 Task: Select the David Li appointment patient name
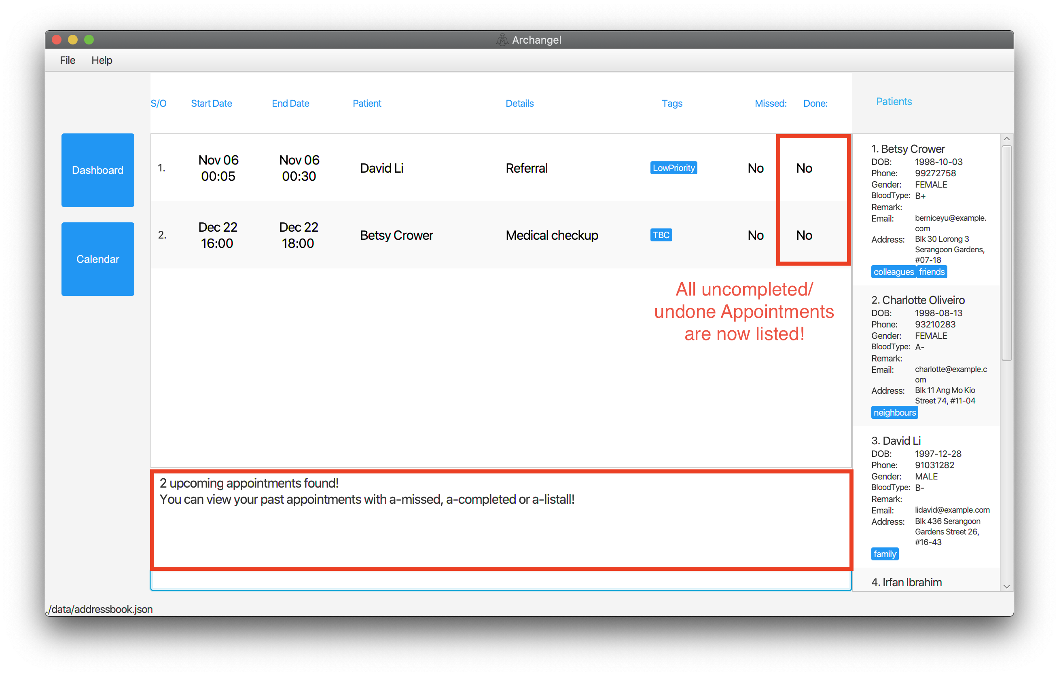coord(382,168)
